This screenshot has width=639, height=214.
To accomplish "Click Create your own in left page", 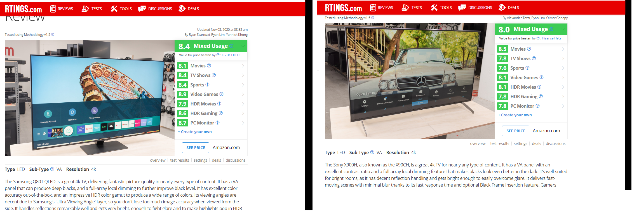I will coord(195,132).
